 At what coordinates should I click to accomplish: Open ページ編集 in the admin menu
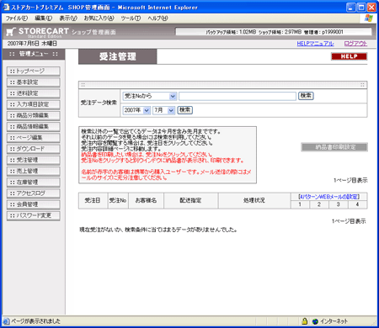pyautogui.click(x=33, y=138)
